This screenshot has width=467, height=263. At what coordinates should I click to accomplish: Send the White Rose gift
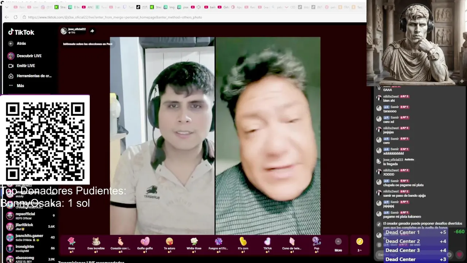[194, 245]
